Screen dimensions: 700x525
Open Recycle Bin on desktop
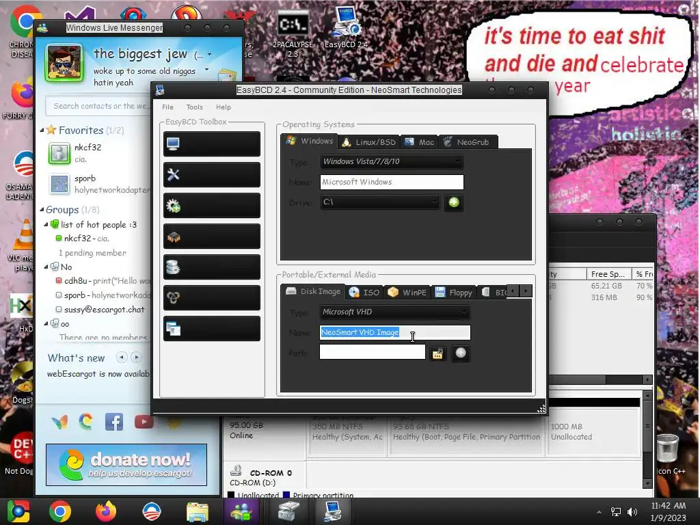tap(667, 448)
